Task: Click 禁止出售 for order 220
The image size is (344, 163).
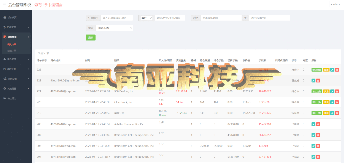Action: pyautogui.click(x=317, y=102)
